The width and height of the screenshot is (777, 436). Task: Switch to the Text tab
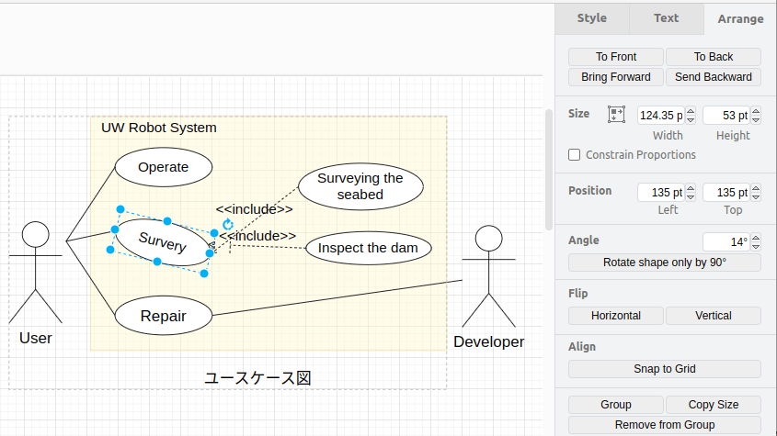(x=666, y=18)
